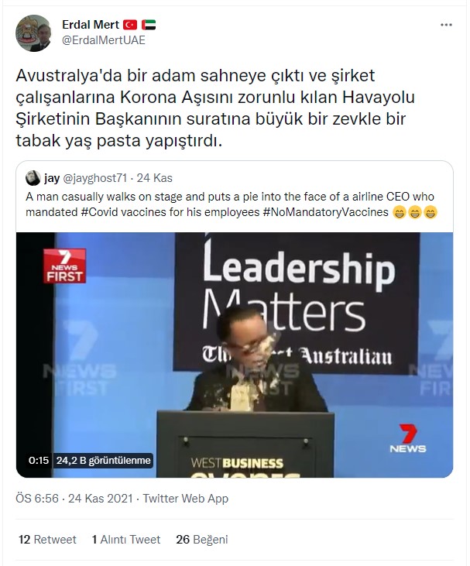Open the @jayghost71 handle
This screenshot has width=470, height=566.
point(95,178)
